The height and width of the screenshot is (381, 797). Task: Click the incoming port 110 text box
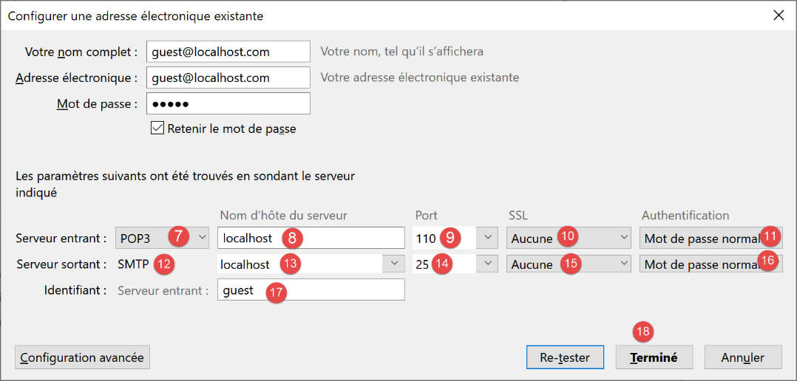(x=427, y=238)
